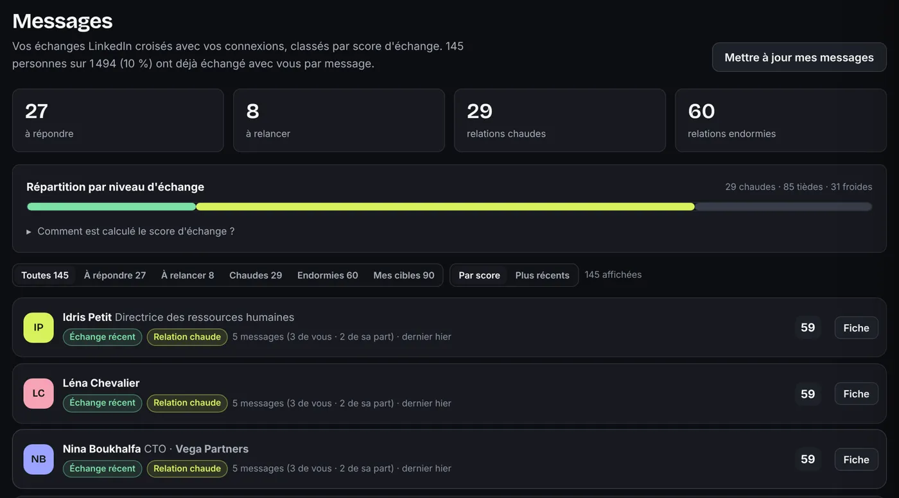The image size is (899, 498).
Task: Click the name 'Nina Boukhalfa'
Action: click(101, 449)
